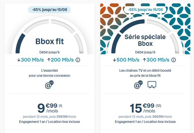
Task: Click the Série spéciale 300 Mb/s upload speed
Action: pos(156,60)
